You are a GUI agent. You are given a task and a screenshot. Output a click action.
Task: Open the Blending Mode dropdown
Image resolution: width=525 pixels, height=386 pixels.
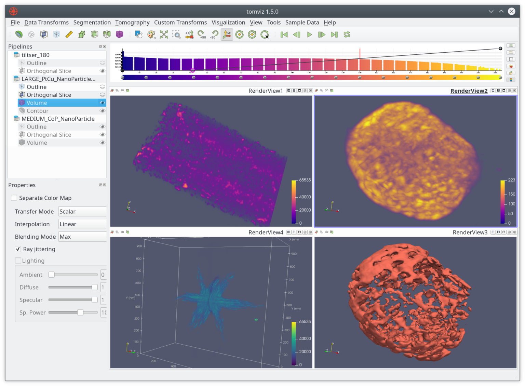[82, 236]
